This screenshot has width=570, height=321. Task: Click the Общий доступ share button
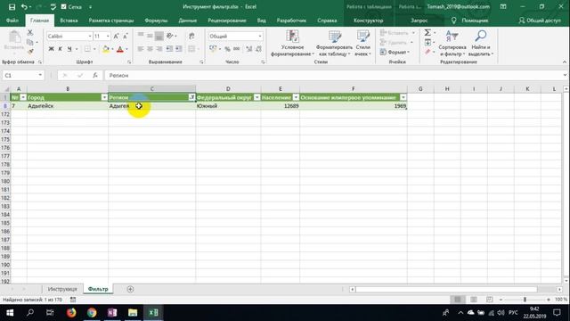540,21
